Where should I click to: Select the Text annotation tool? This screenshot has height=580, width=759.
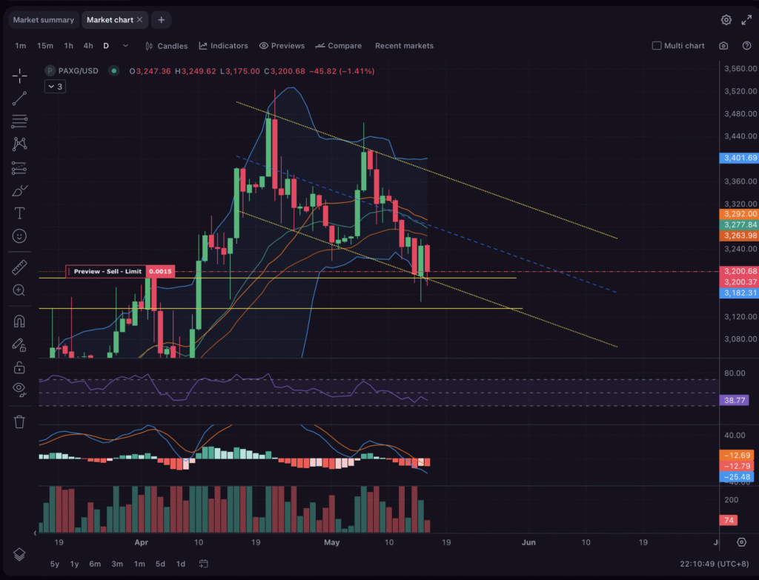pos(19,213)
